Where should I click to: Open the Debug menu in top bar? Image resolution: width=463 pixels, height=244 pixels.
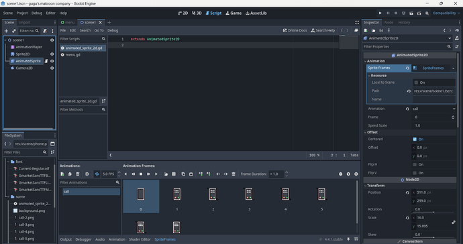(37, 13)
